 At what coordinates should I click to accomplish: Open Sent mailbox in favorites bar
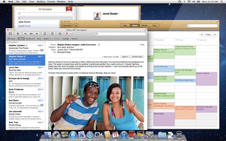[x=39, y=39]
